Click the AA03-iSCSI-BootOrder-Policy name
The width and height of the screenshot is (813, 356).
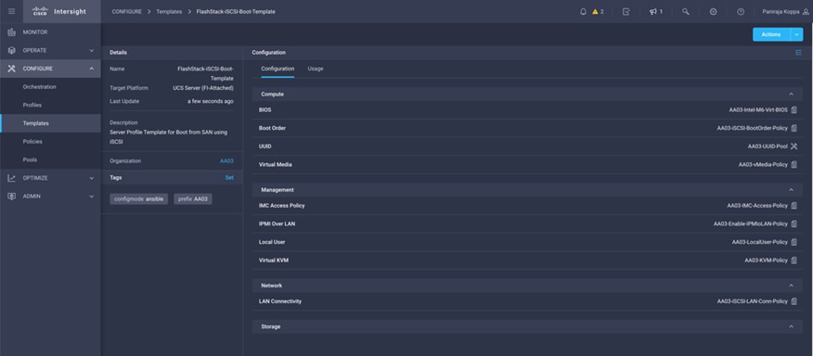click(753, 128)
